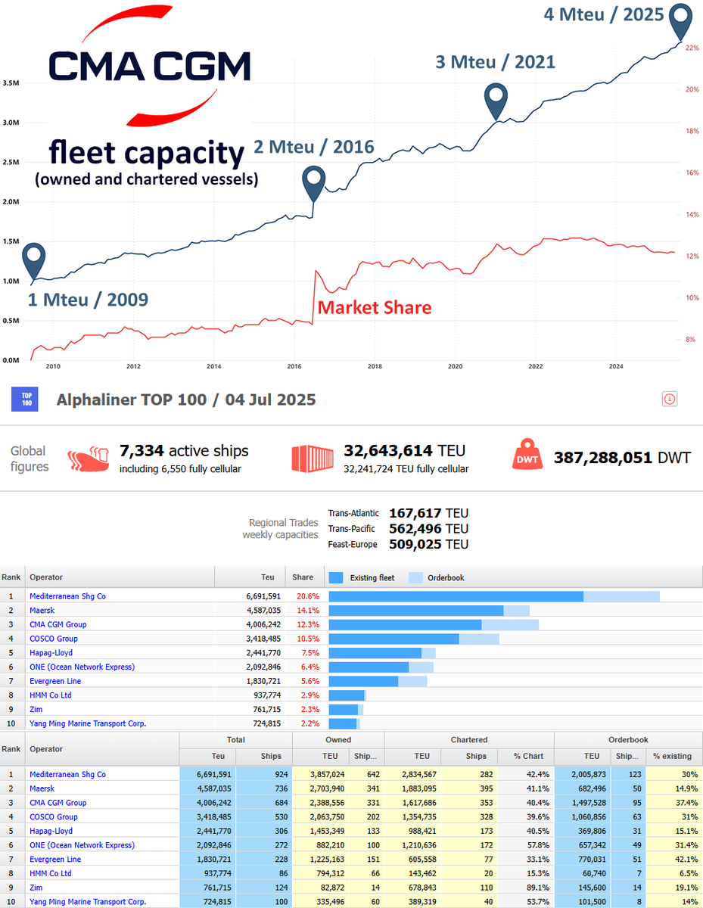Click the Orderbook group header in lower table
This screenshot has height=908, width=703.
coord(628,739)
